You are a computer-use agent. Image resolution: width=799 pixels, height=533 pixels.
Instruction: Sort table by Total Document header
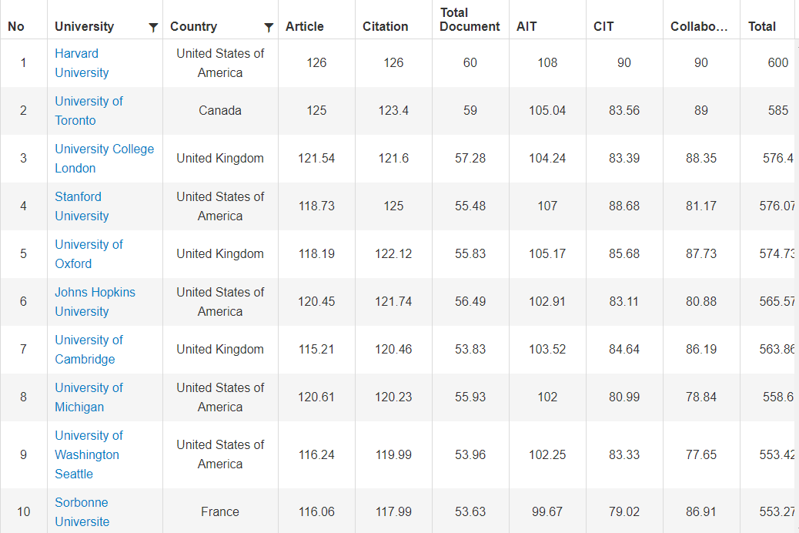point(470,19)
